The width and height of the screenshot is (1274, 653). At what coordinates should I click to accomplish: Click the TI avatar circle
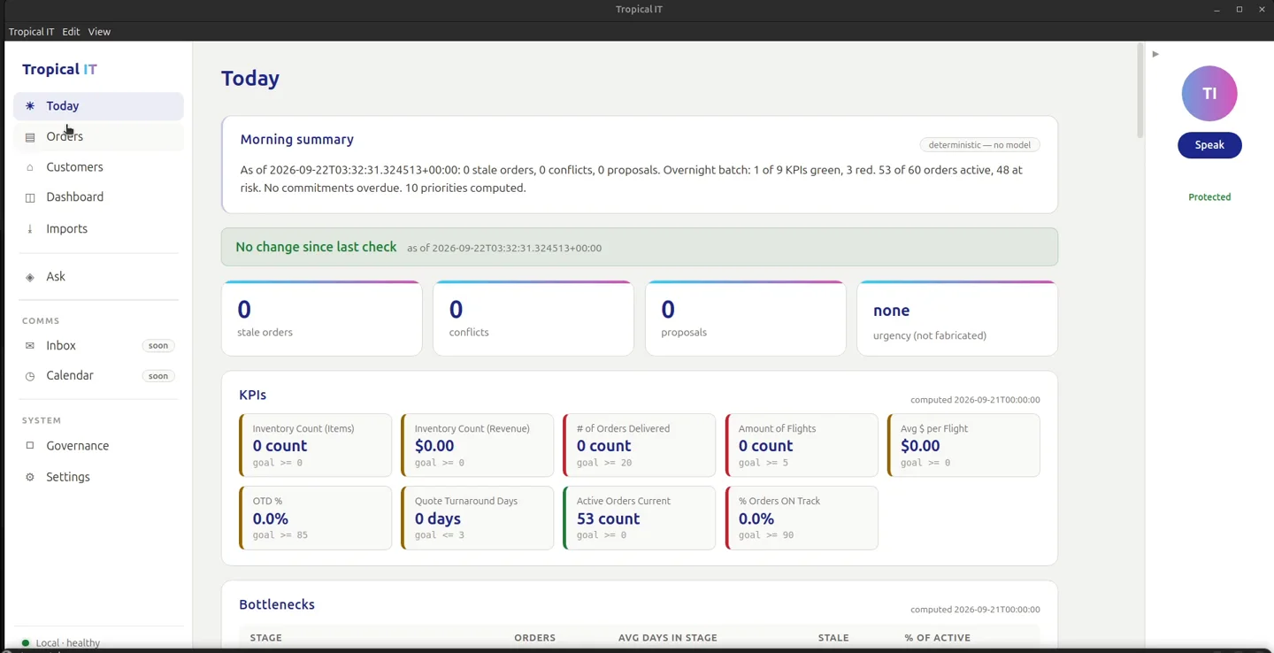(x=1209, y=93)
